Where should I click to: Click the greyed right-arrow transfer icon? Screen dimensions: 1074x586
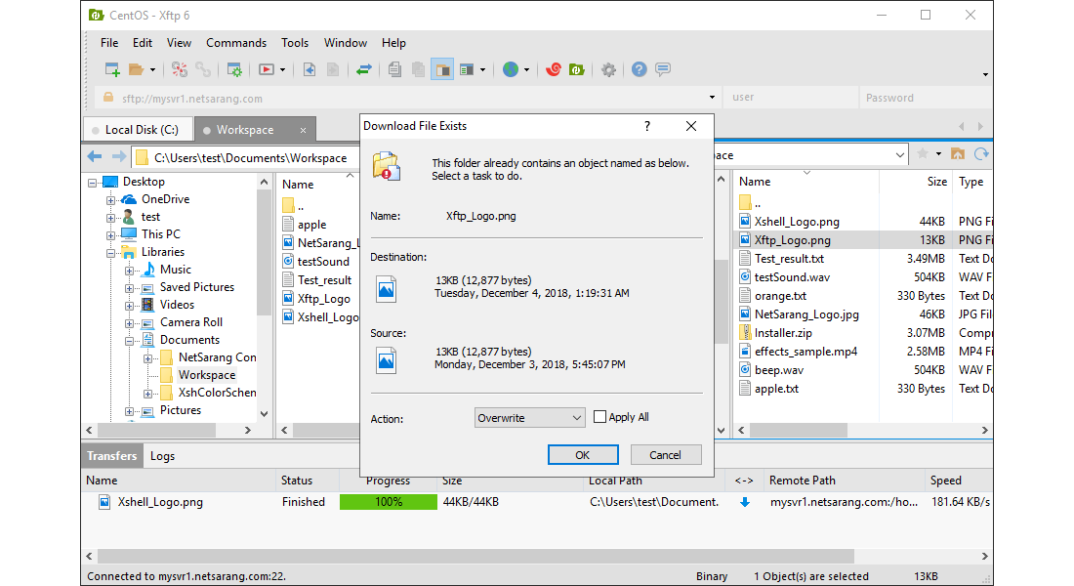point(333,70)
